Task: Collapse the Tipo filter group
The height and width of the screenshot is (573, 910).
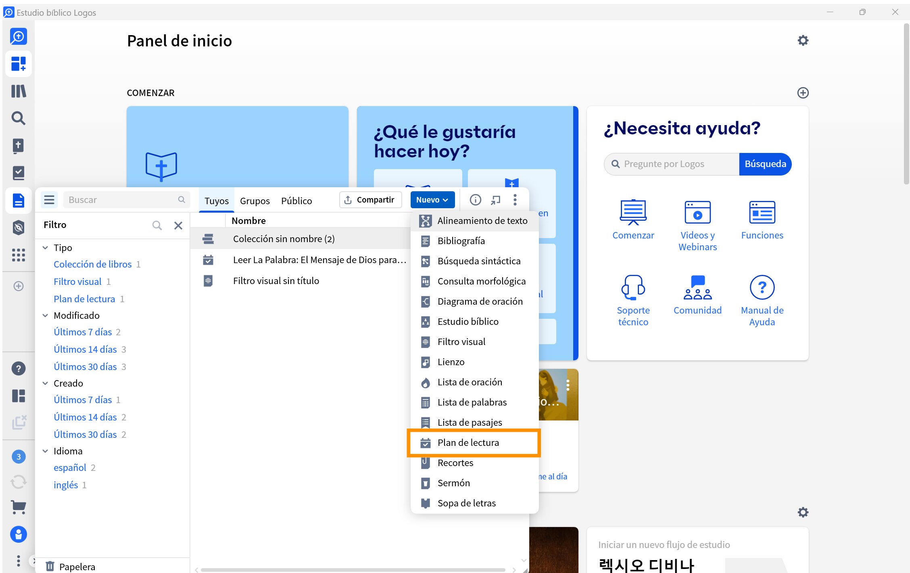Action: (x=46, y=248)
